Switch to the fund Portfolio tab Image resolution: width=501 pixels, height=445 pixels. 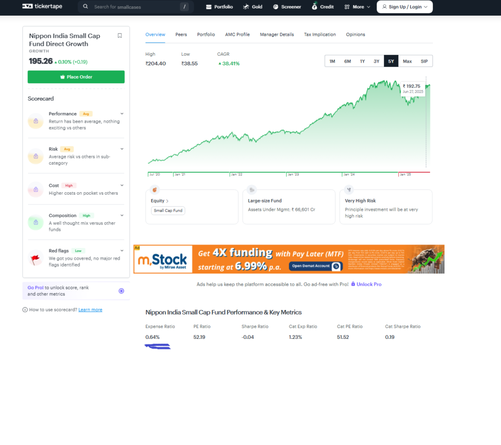click(x=206, y=35)
